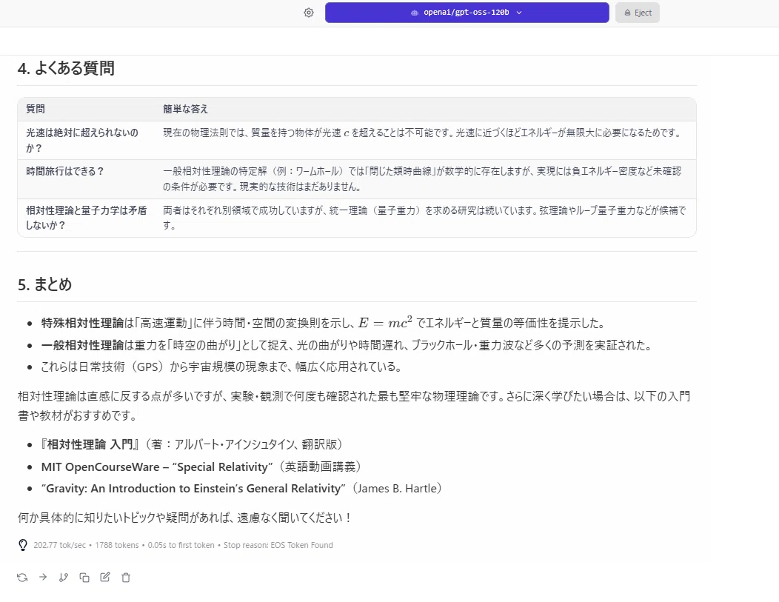Click the lightbulb generation stats icon
779x602 pixels.
pyautogui.click(x=23, y=545)
